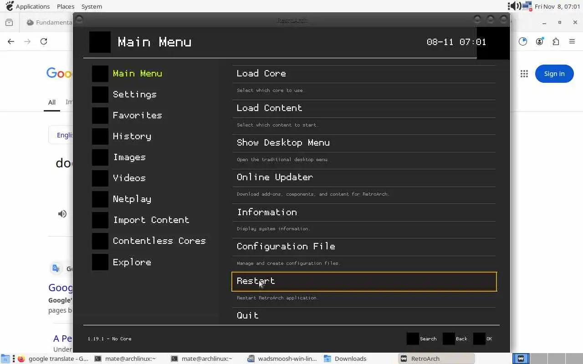
Task: Click the clock in top panel
Action: (x=557, y=6)
